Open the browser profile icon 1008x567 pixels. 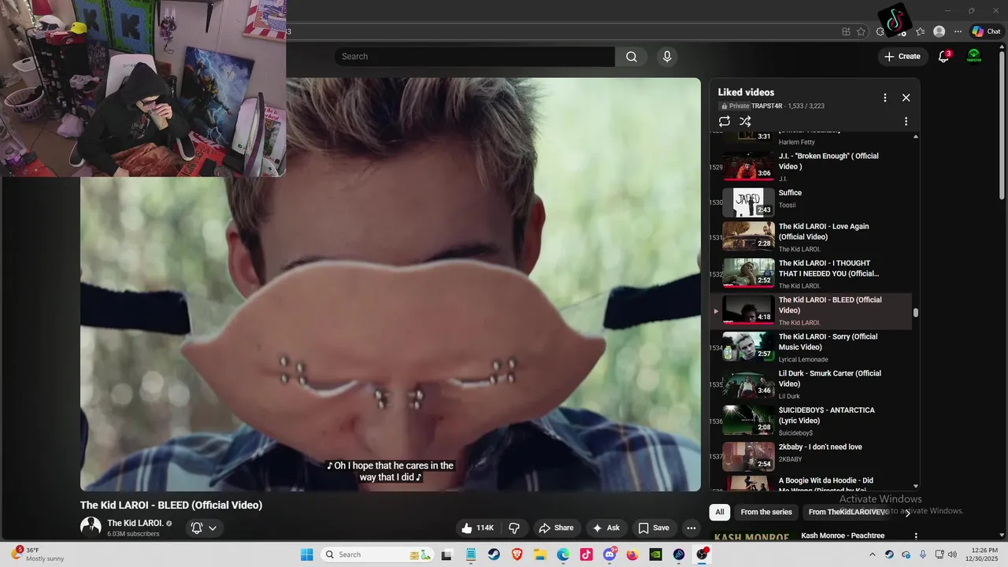point(939,31)
